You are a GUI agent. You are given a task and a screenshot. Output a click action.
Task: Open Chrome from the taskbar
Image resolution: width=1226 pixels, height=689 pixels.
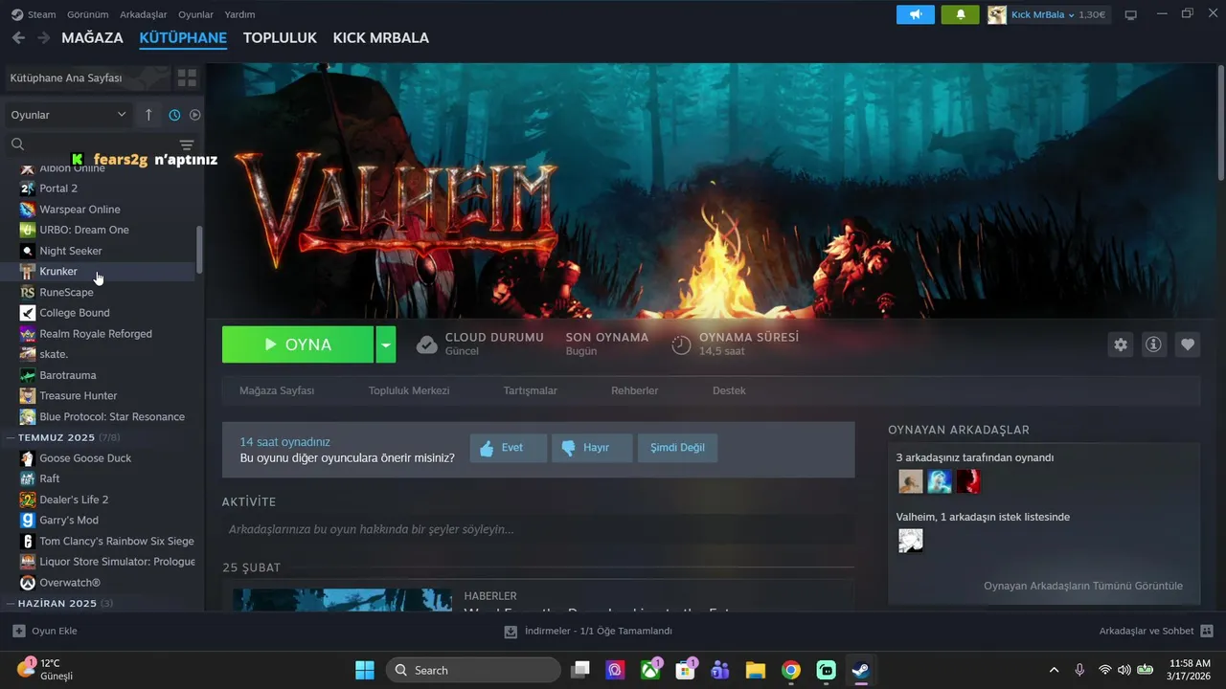[790, 670]
